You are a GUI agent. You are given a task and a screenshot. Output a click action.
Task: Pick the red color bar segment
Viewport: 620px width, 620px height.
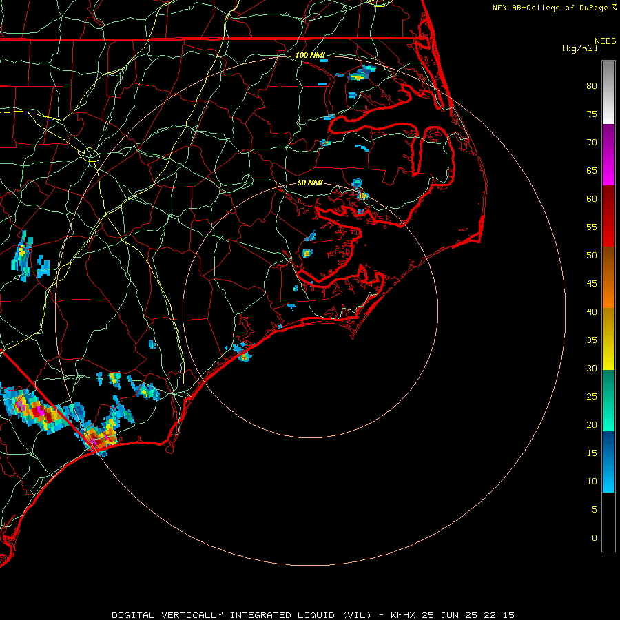[x=608, y=216]
